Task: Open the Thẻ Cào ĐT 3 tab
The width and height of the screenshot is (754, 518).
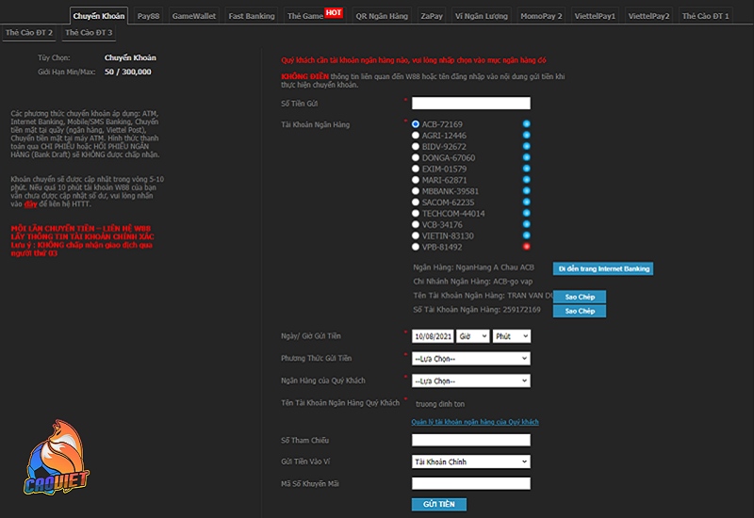Action: [89, 33]
